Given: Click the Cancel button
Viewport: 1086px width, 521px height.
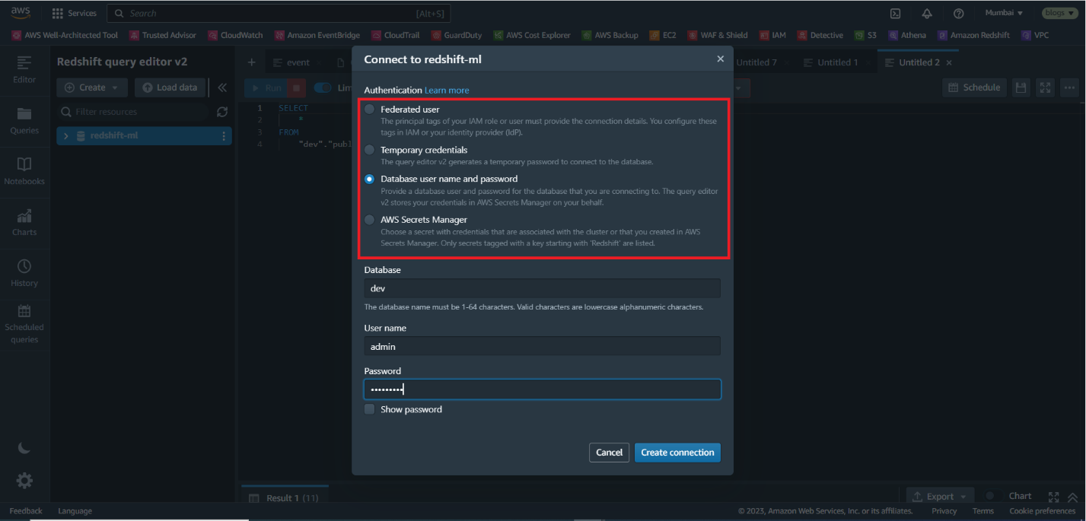Looking at the screenshot, I should tap(609, 453).
